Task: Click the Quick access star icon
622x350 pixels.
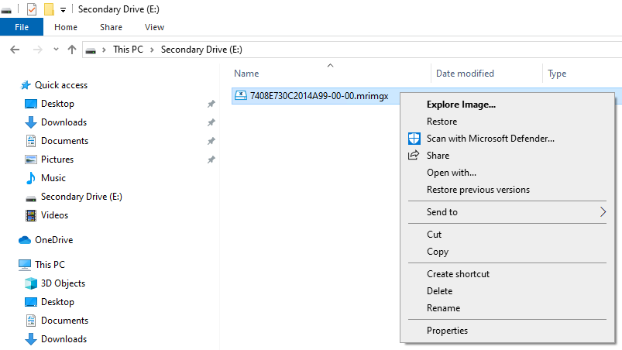Action: pyautogui.click(x=26, y=85)
